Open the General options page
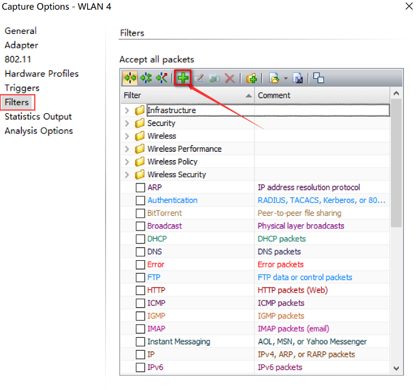The height and width of the screenshot is (390, 417). tap(20, 31)
